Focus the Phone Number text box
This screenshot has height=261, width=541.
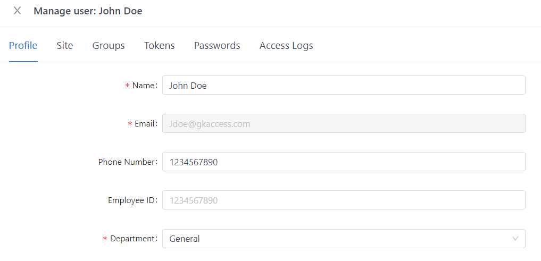(344, 162)
